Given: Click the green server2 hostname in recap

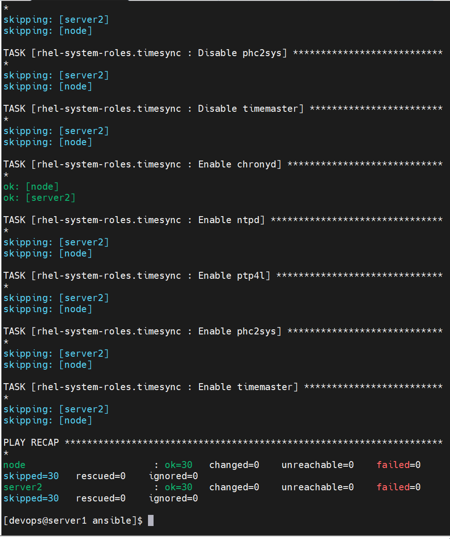Looking at the screenshot, I should [23, 487].
